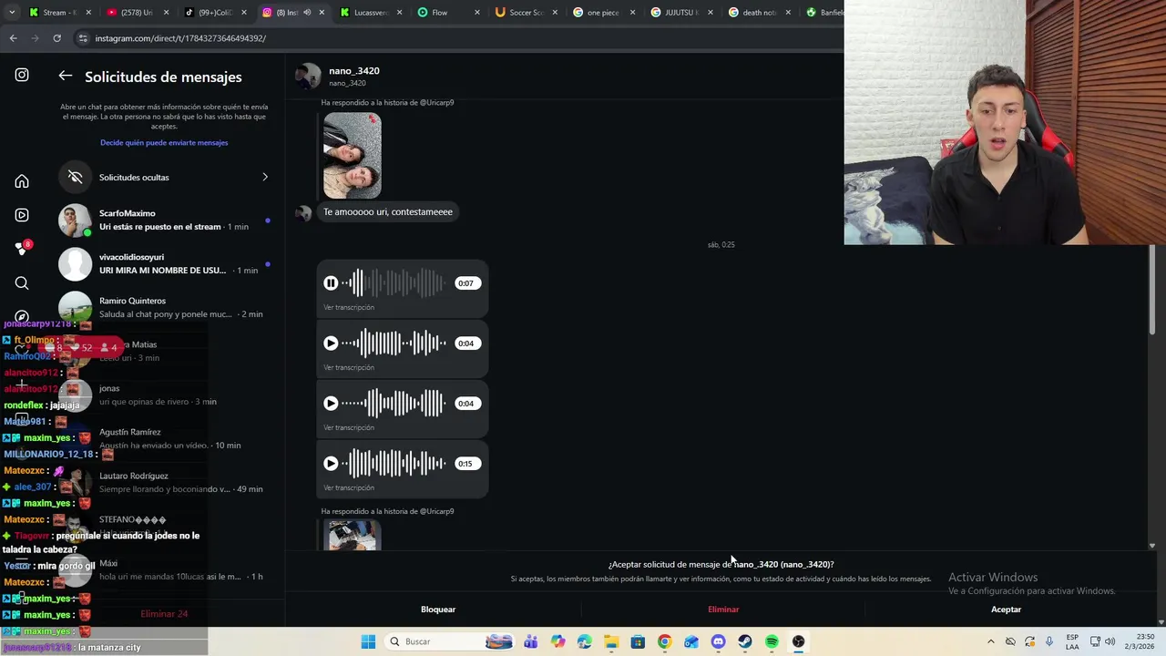
Task: Click Eliminar 24 at list bottom
Action: tap(164, 614)
